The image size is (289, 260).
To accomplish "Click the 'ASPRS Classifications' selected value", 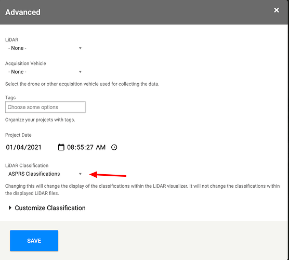I will pos(34,174).
